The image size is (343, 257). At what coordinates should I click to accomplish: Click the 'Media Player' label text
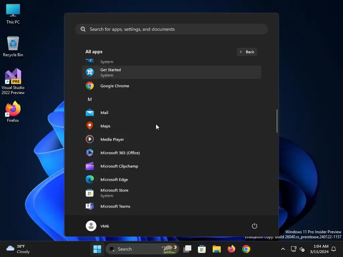[112, 140]
